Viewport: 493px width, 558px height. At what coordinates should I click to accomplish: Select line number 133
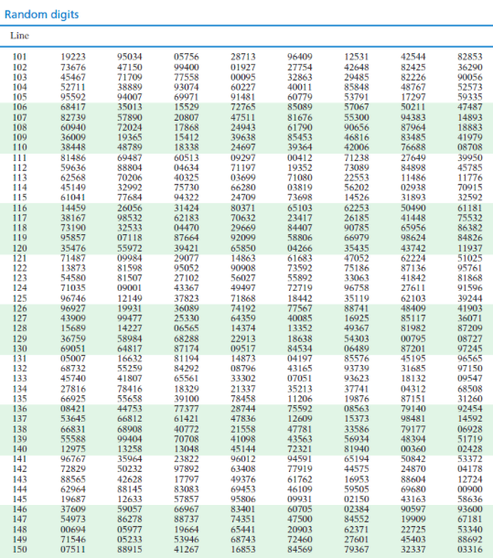(19, 379)
